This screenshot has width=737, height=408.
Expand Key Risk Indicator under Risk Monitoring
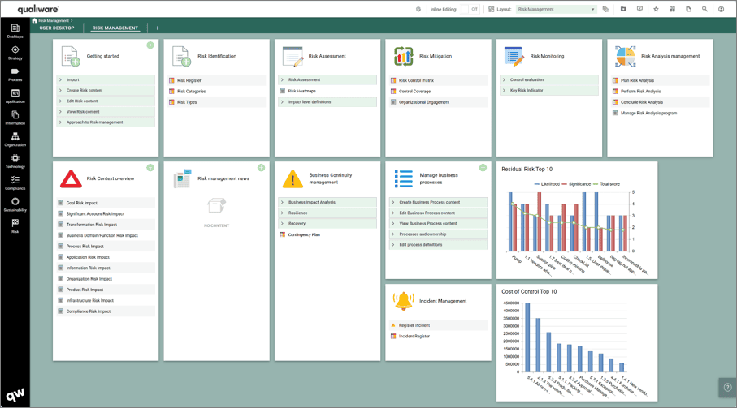click(527, 91)
